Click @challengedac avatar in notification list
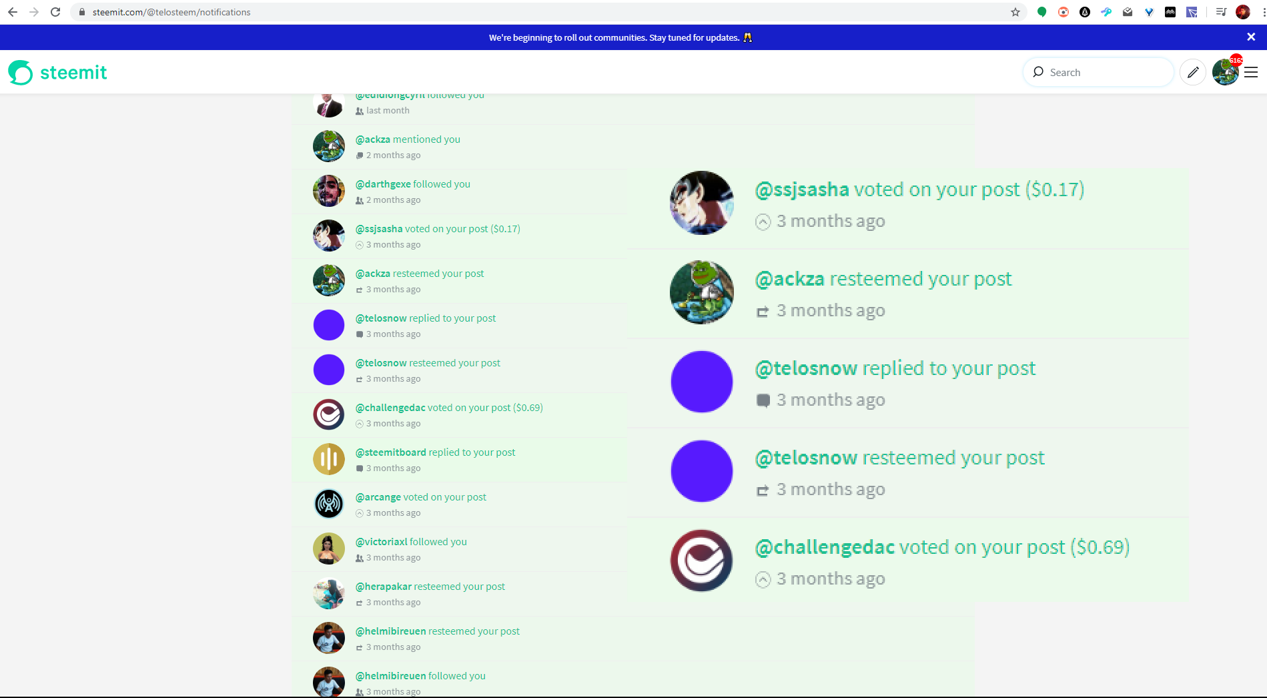The width and height of the screenshot is (1267, 698). click(329, 414)
